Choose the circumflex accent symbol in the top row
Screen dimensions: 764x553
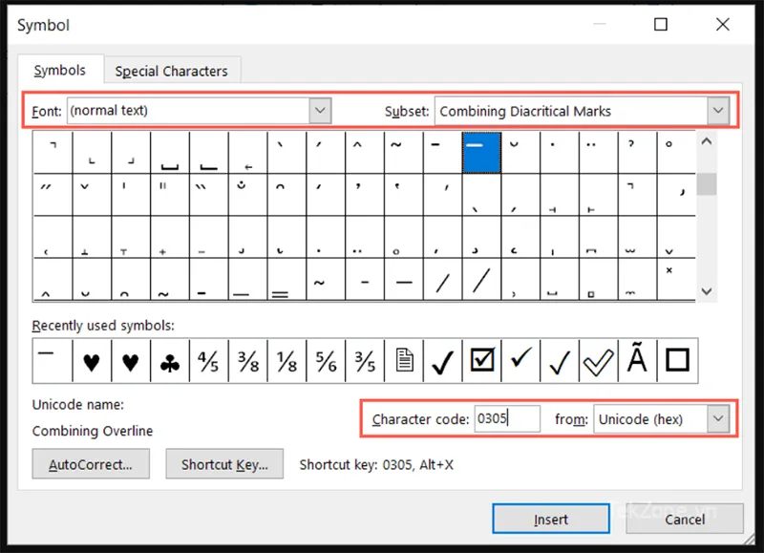pos(365,153)
